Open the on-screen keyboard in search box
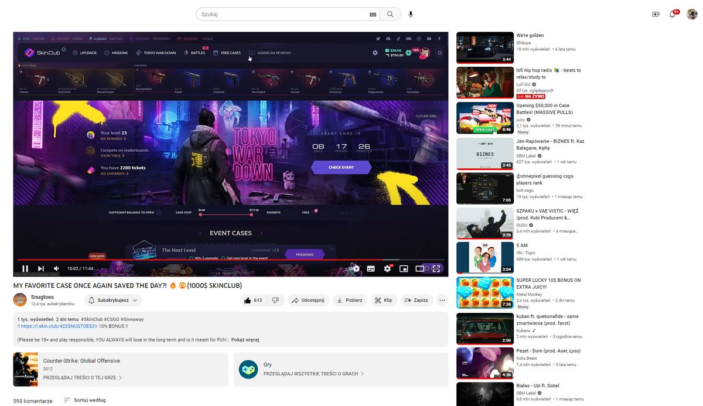703x406 pixels. 373,14
